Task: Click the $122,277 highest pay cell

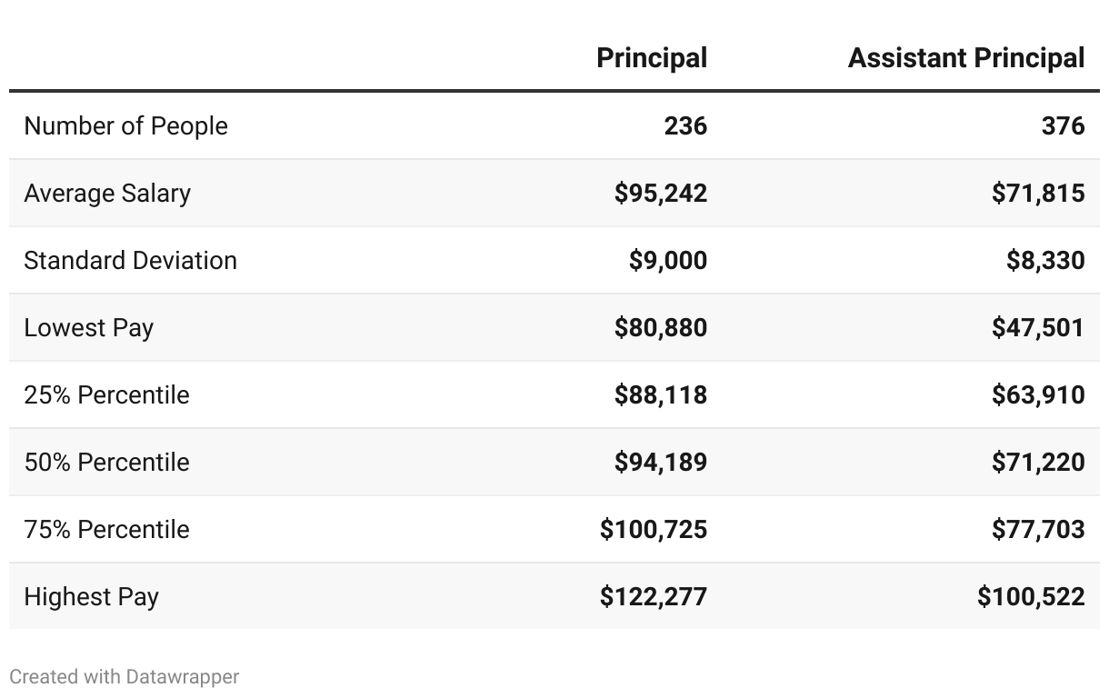Action: tap(653, 597)
